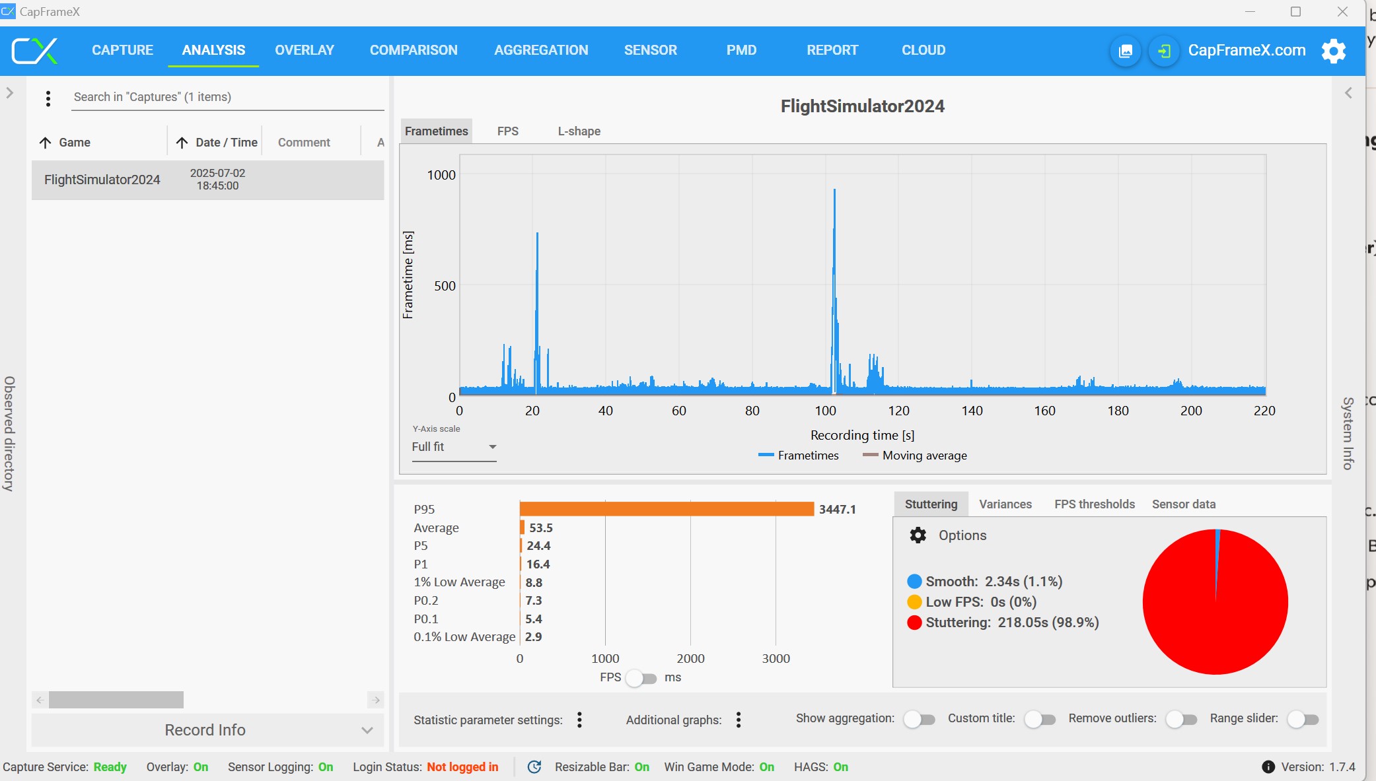Image resolution: width=1376 pixels, height=781 pixels.
Task: Switch to the COMPARISON tab
Action: tap(414, 50)
